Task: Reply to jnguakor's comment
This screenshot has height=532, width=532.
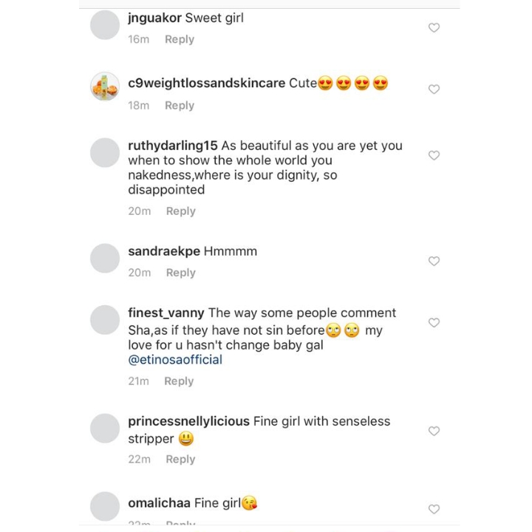Action: pyautogui.click(x=180, y=39)
